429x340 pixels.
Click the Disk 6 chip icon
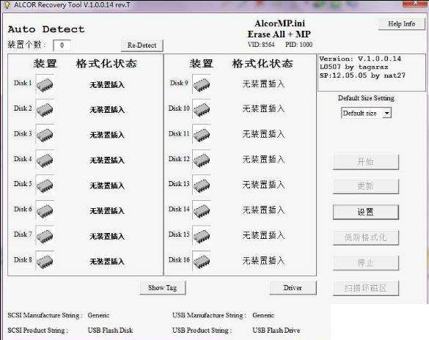(x=45, y=210)
